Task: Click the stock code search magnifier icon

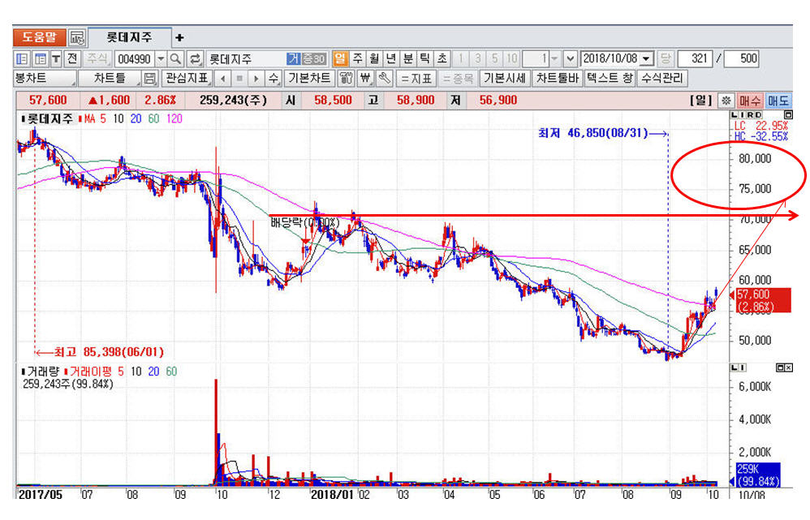Action: (176, 59)
